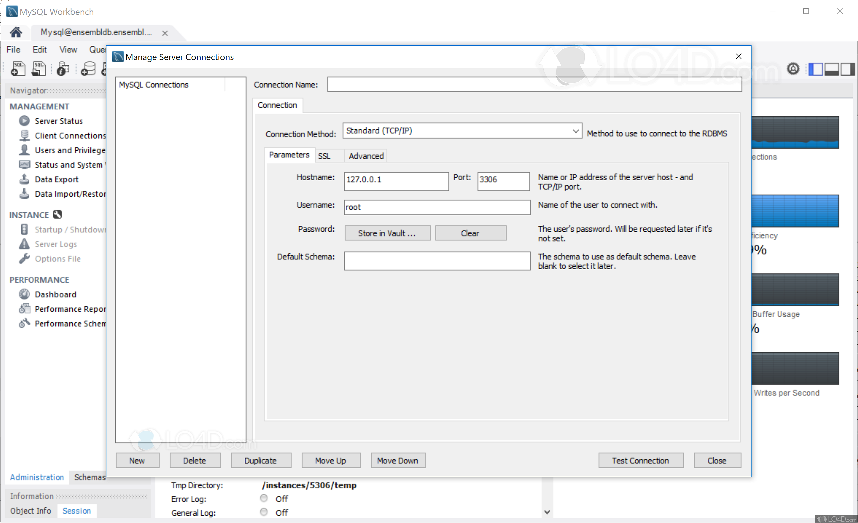Open the inspector toolbar icon with info badge
858x523 pixels.
coord(63,68)
